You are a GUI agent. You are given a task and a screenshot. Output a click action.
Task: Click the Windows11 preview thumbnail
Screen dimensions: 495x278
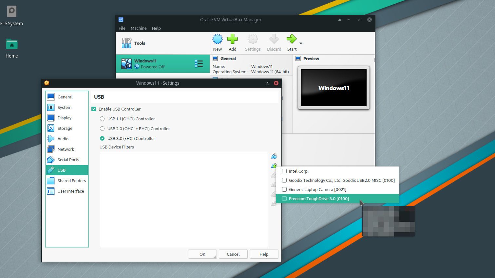point(333,88)
